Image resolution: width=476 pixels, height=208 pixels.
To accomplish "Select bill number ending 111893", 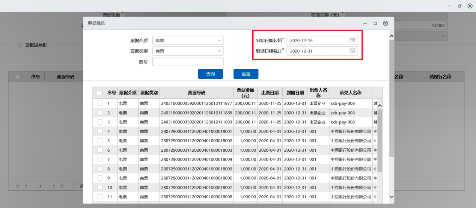I will point(196,122).
